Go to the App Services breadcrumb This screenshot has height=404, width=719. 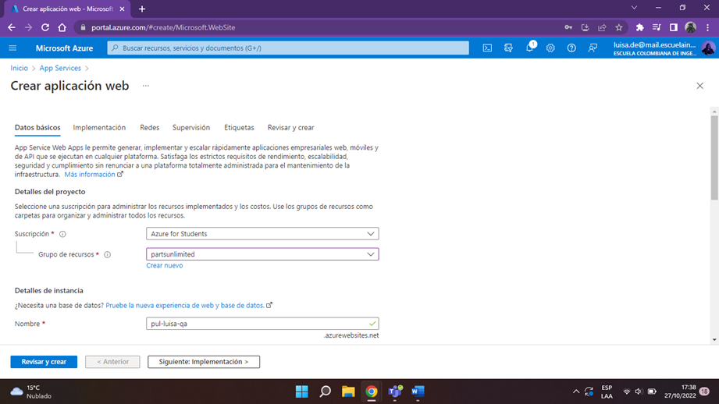tap(60, 69)
